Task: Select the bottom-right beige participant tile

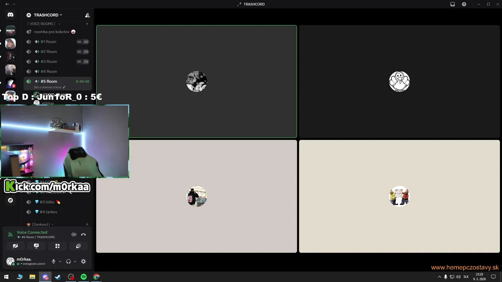Action: [399, 196]
